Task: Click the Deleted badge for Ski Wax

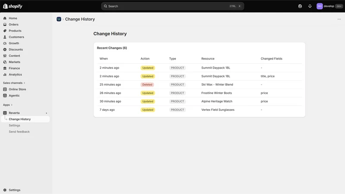Action: 147,84
